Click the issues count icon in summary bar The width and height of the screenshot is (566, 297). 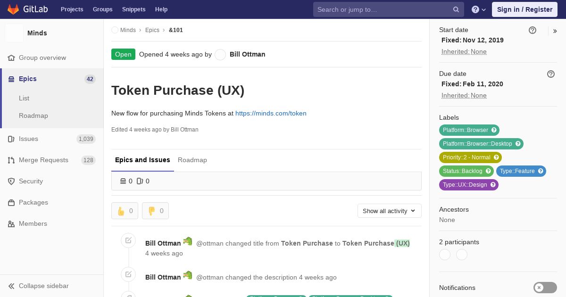click(x=140, y=181)
